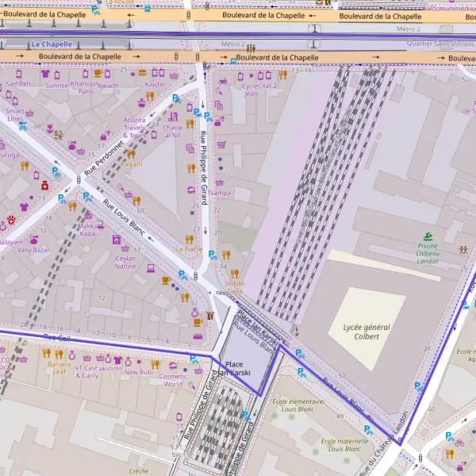The width and height of the screenshot is (476, 476).
Task: Select the clothing shirt icon near Sunrise
Action: (x=45, y=74)
